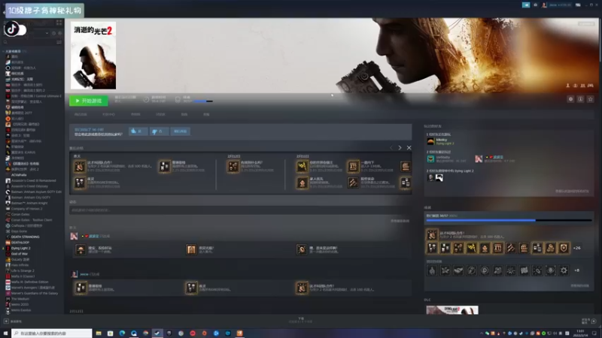
Task: Click the blue announcements icon at top
Action: (526, 5)
